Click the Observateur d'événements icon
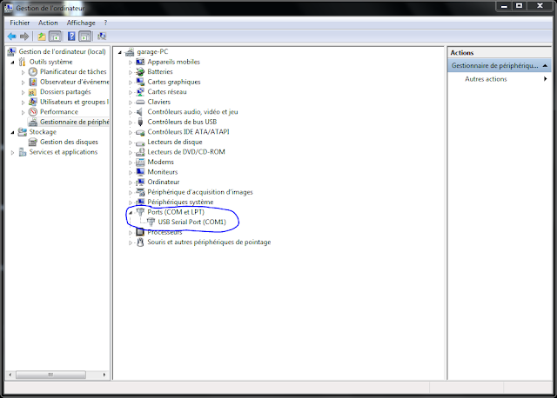Image resolution: width=557 pixels, height=398 pixels. (x=33, y=82)
